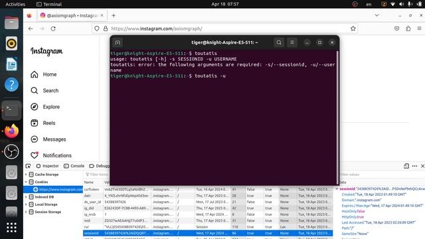
Task: Click the terminal scrollbar
Action: (337, 117)
